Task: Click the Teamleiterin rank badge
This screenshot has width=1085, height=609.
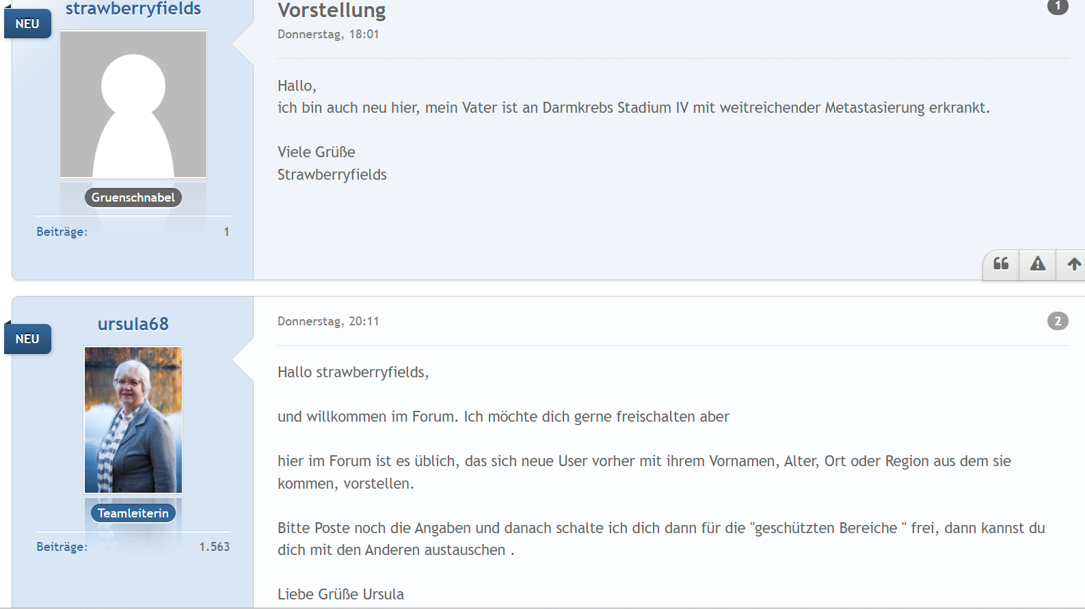Action: point(133,513)
